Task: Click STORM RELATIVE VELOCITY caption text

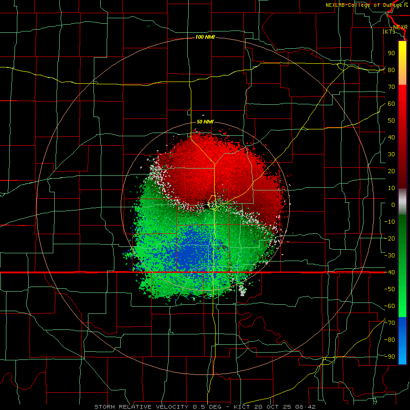Action: 143,407
